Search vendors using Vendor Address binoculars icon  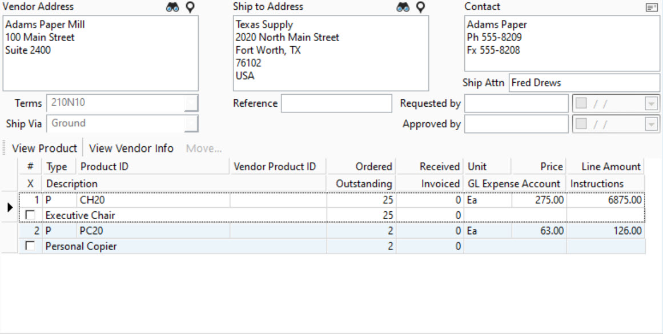pos(174,6)
